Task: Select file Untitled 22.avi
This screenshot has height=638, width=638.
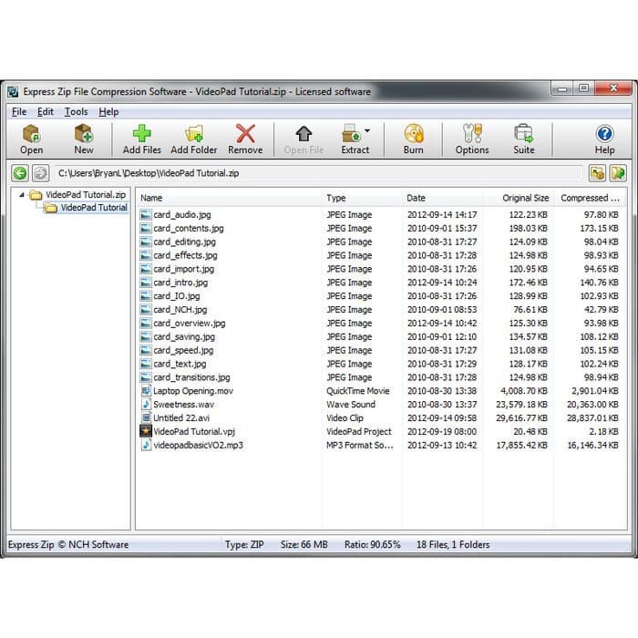Action: coord(181,417)
